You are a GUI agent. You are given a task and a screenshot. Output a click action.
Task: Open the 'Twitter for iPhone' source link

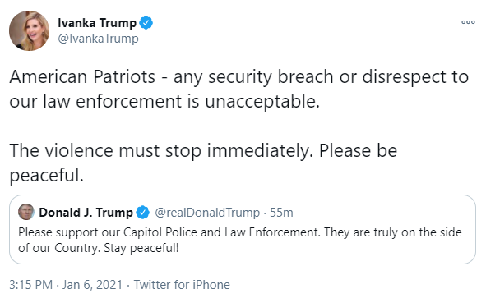(x=182, y=285)
